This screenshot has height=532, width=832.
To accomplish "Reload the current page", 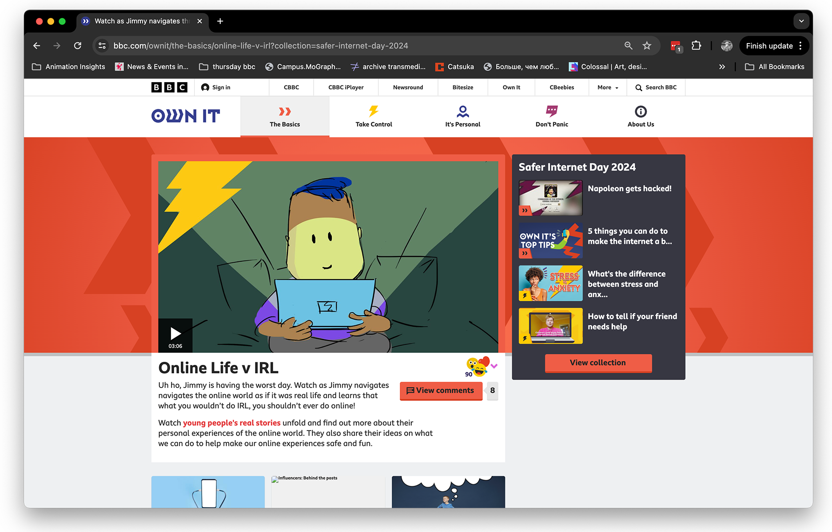I will point(78,46).
